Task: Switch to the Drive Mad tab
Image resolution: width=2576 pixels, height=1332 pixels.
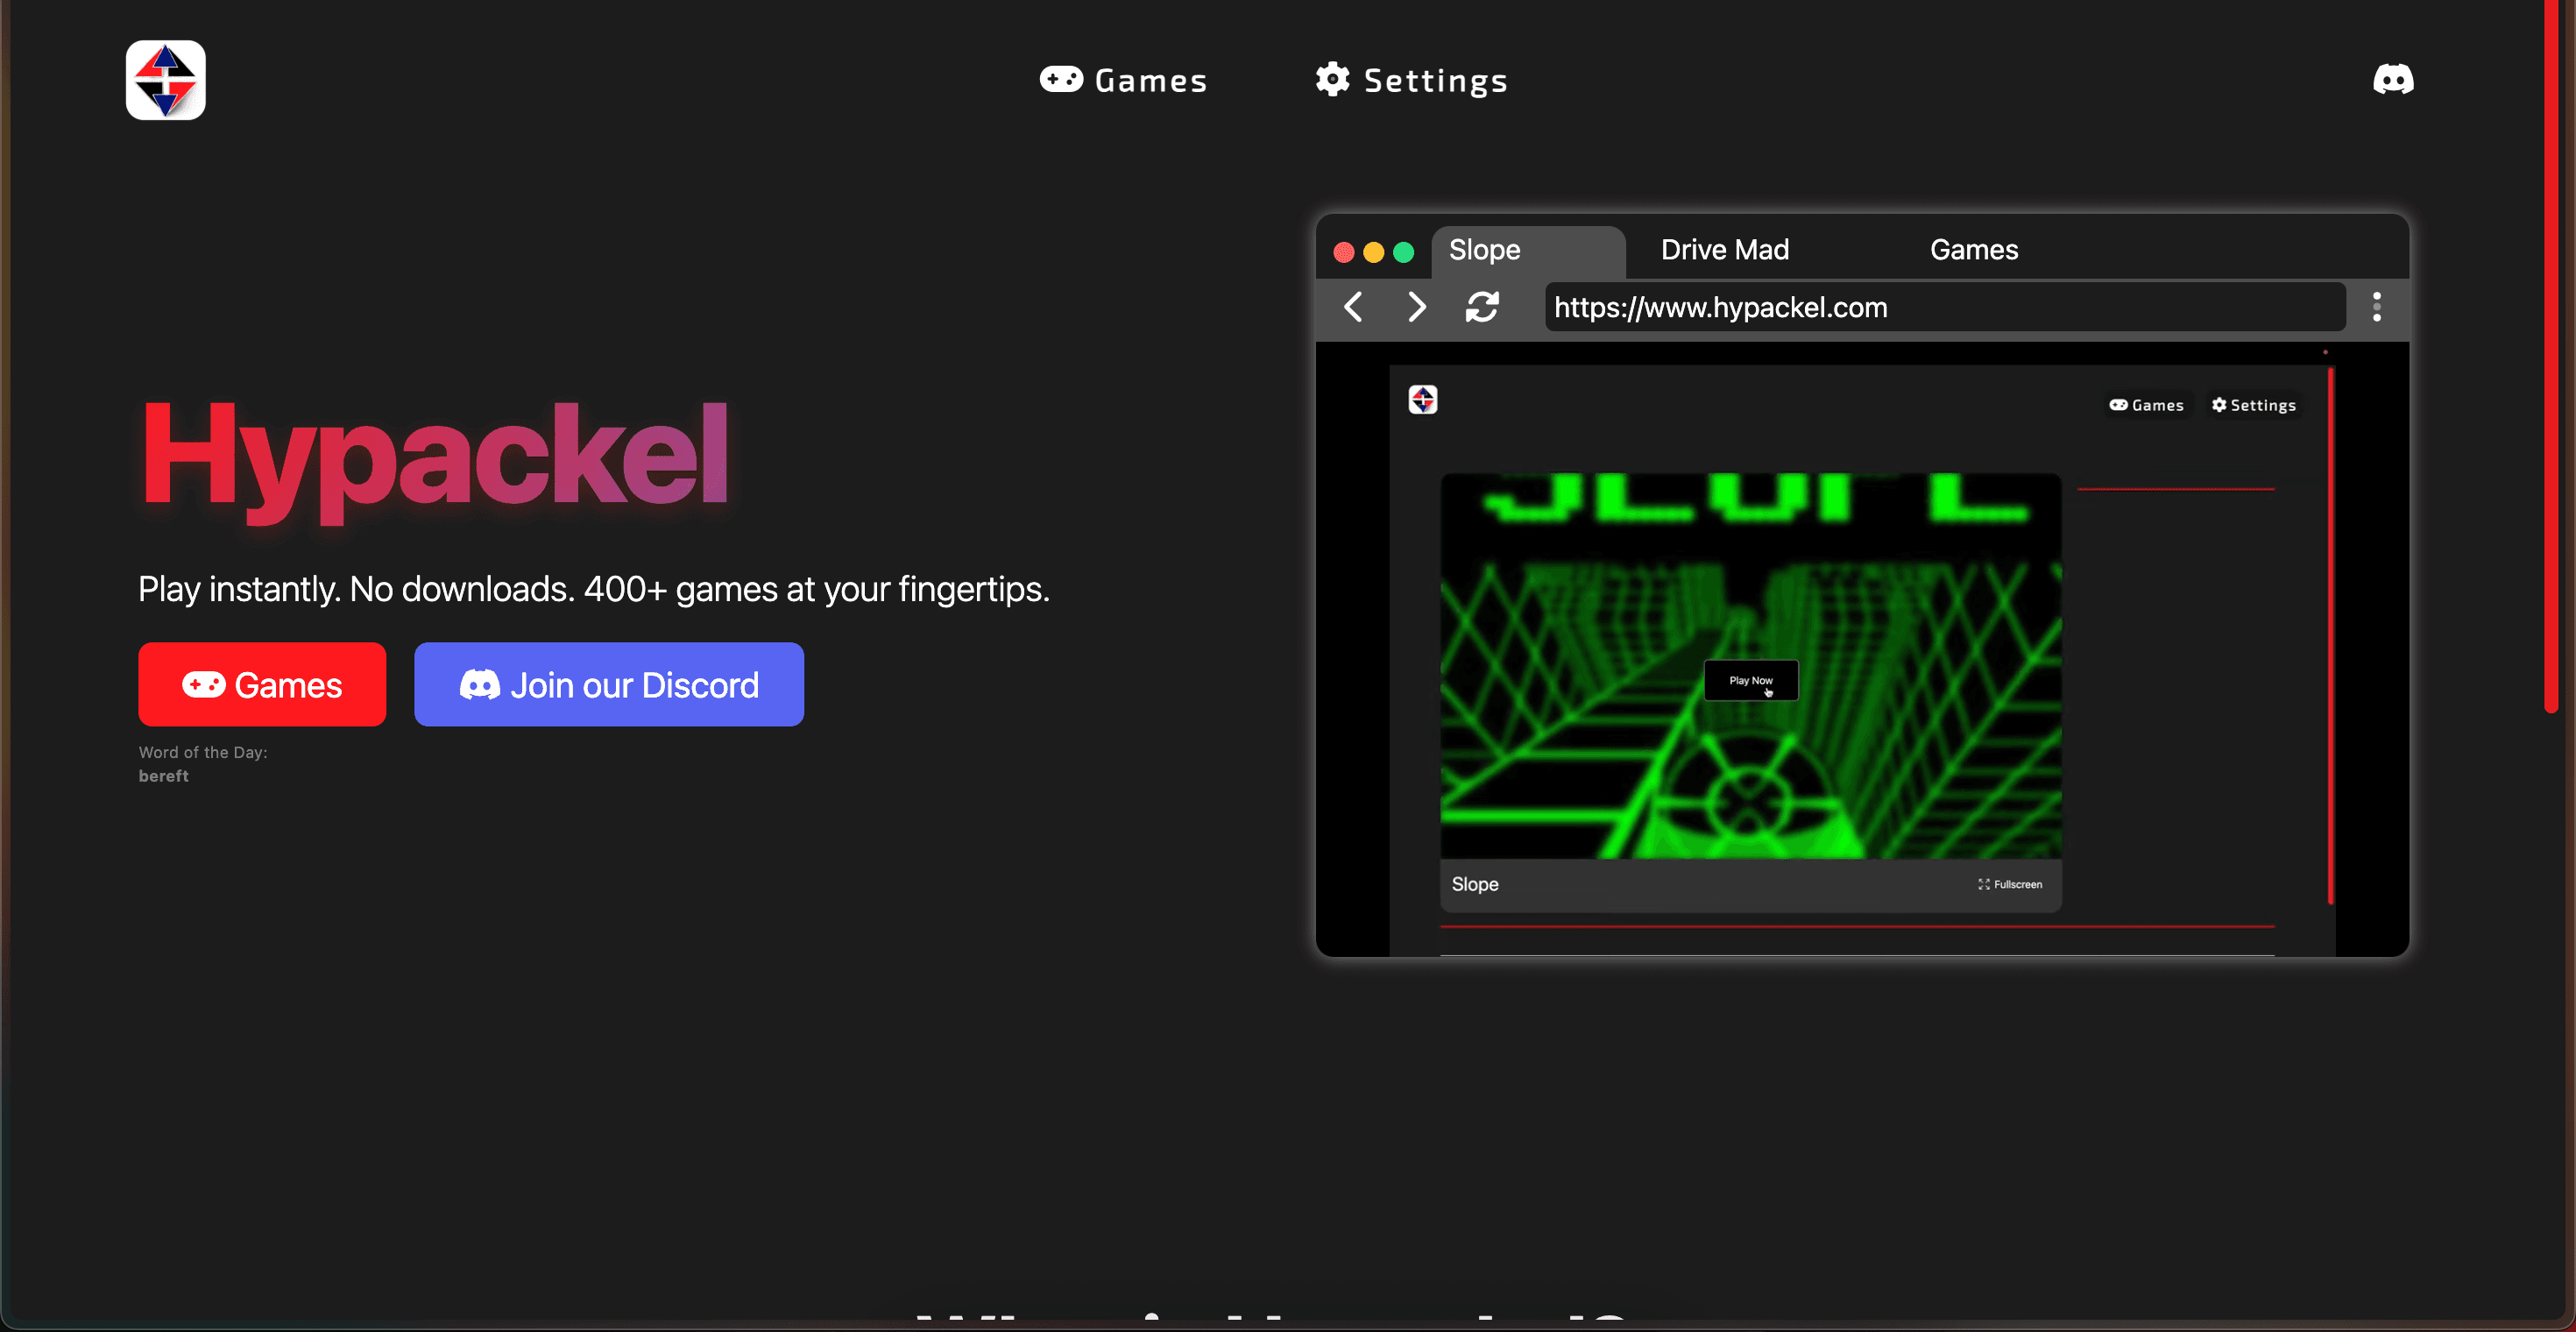Action: click(x=1724, y=250)
